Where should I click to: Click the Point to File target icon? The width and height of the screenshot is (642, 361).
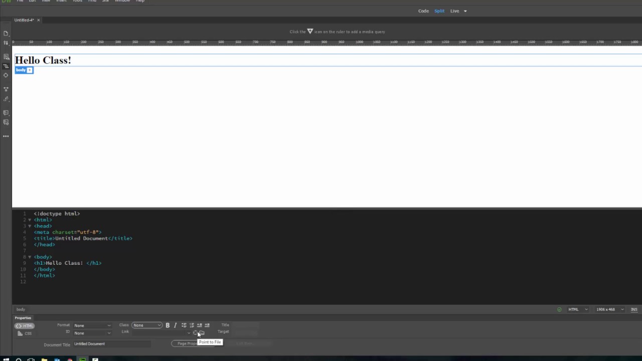pyautogui.click(x=196, y=333)
